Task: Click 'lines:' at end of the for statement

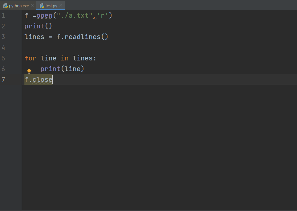Action: [85, 58]
